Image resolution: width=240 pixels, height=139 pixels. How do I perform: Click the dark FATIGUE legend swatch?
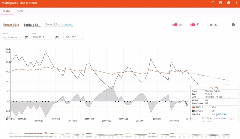(x=193, y=111)
